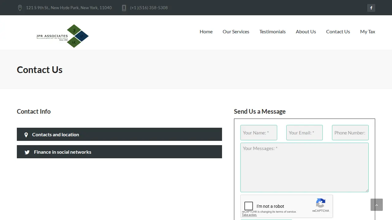Click the scroll-to-top arrow button

pos(377,205)
